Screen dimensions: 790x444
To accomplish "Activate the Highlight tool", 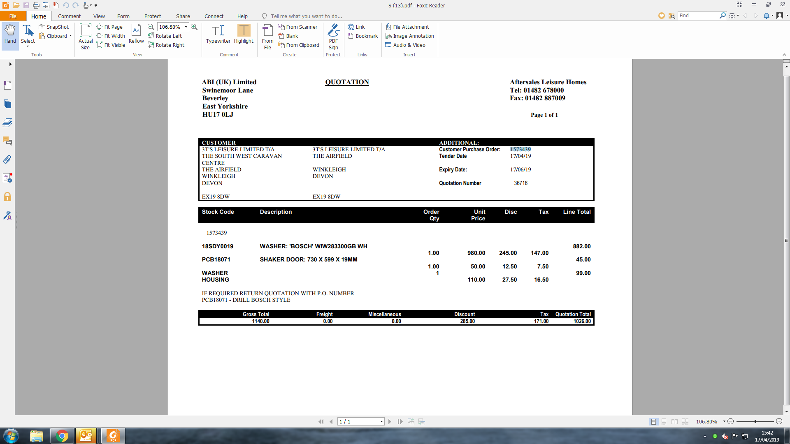I will pyautogui.click(x=244, y=34).
